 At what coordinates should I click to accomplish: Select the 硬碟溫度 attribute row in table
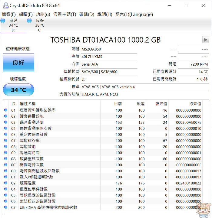[x=103, y=183]
